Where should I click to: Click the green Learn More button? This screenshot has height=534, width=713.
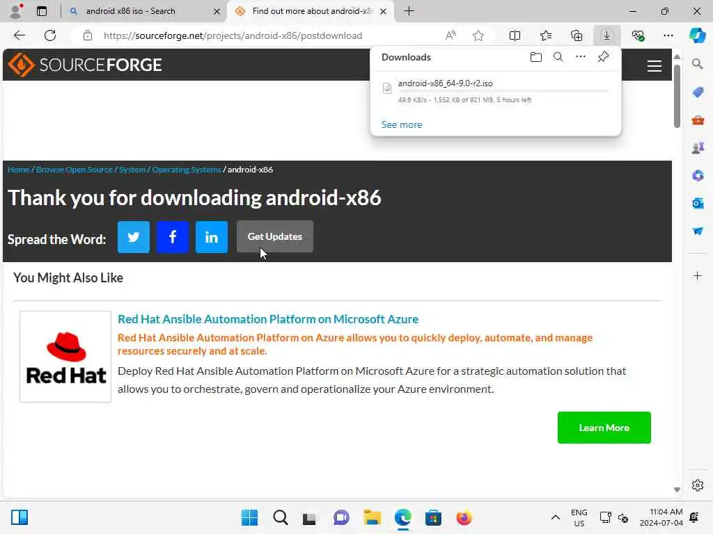(x=604, y=428)
